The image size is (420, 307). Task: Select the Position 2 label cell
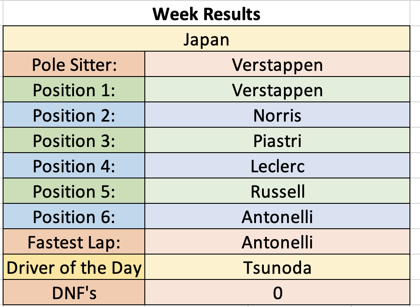pyautogui.click(x=74, y=115)
